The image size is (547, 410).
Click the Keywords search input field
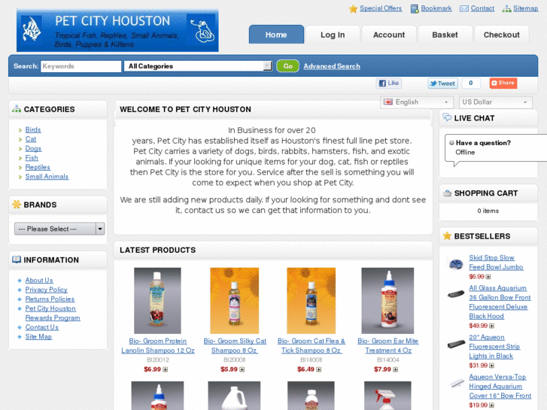tap(81, 66)
